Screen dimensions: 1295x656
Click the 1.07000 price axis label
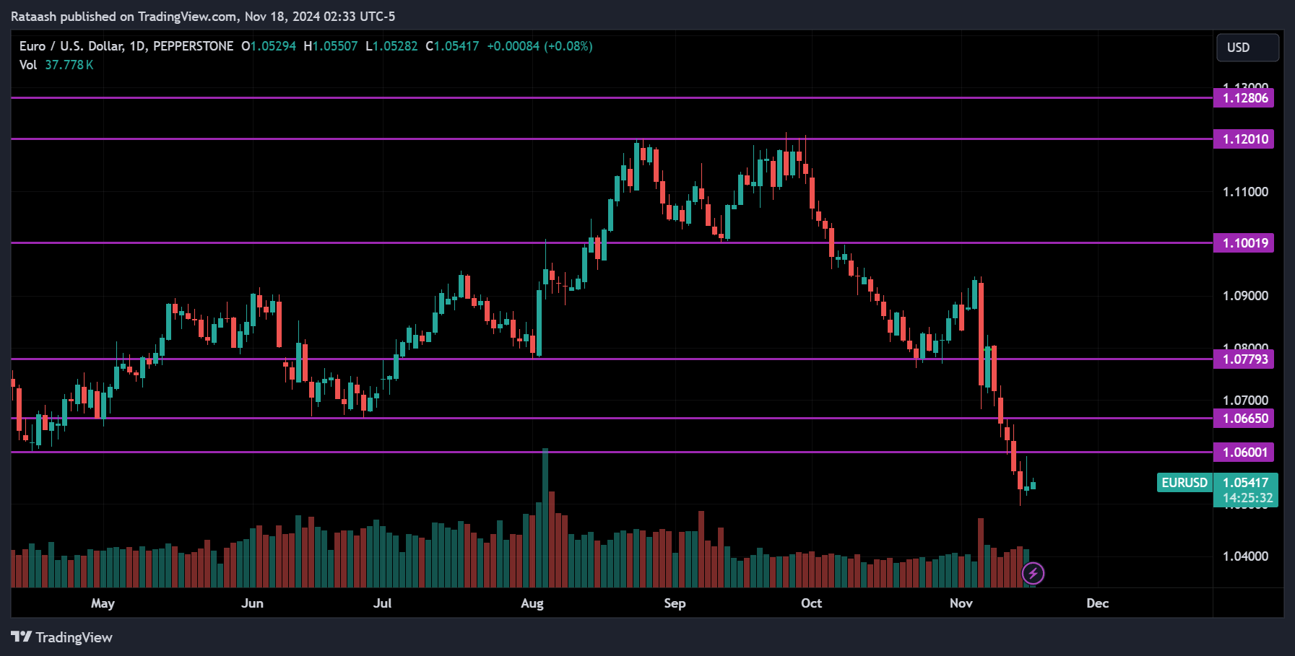coord(1245,401)
